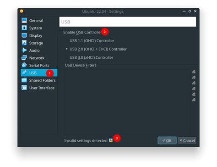The image size is (217, 167).
Task: Select the Audio category
Action: (x=39, y=50)
